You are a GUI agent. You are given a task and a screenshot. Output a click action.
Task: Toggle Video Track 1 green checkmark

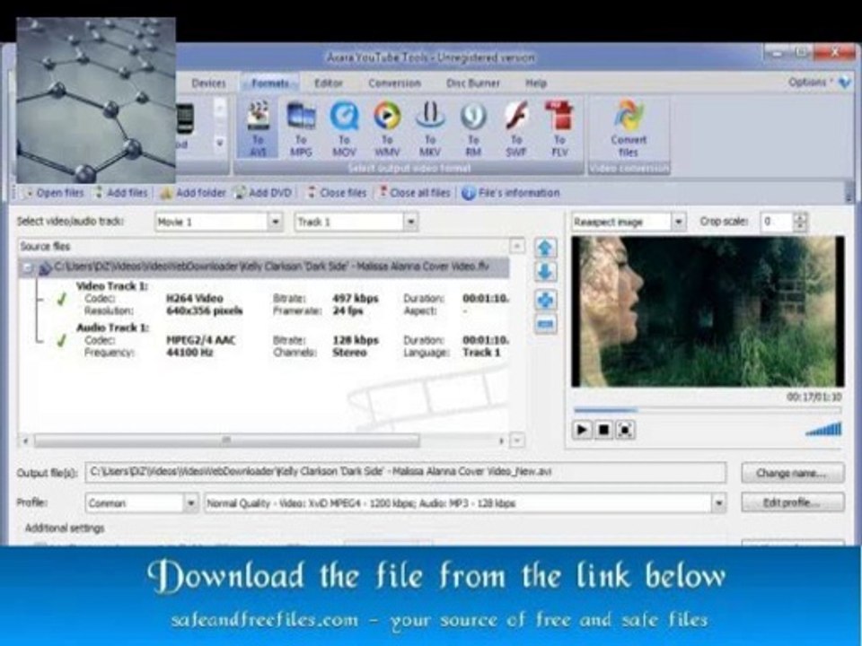(62, 300)
